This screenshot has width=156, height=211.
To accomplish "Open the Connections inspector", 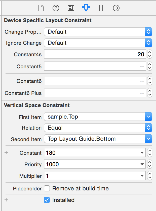I will pyautogui.click(x=116, y=8).
